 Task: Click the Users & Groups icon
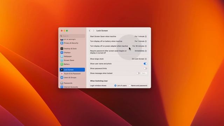coord(62,77)
